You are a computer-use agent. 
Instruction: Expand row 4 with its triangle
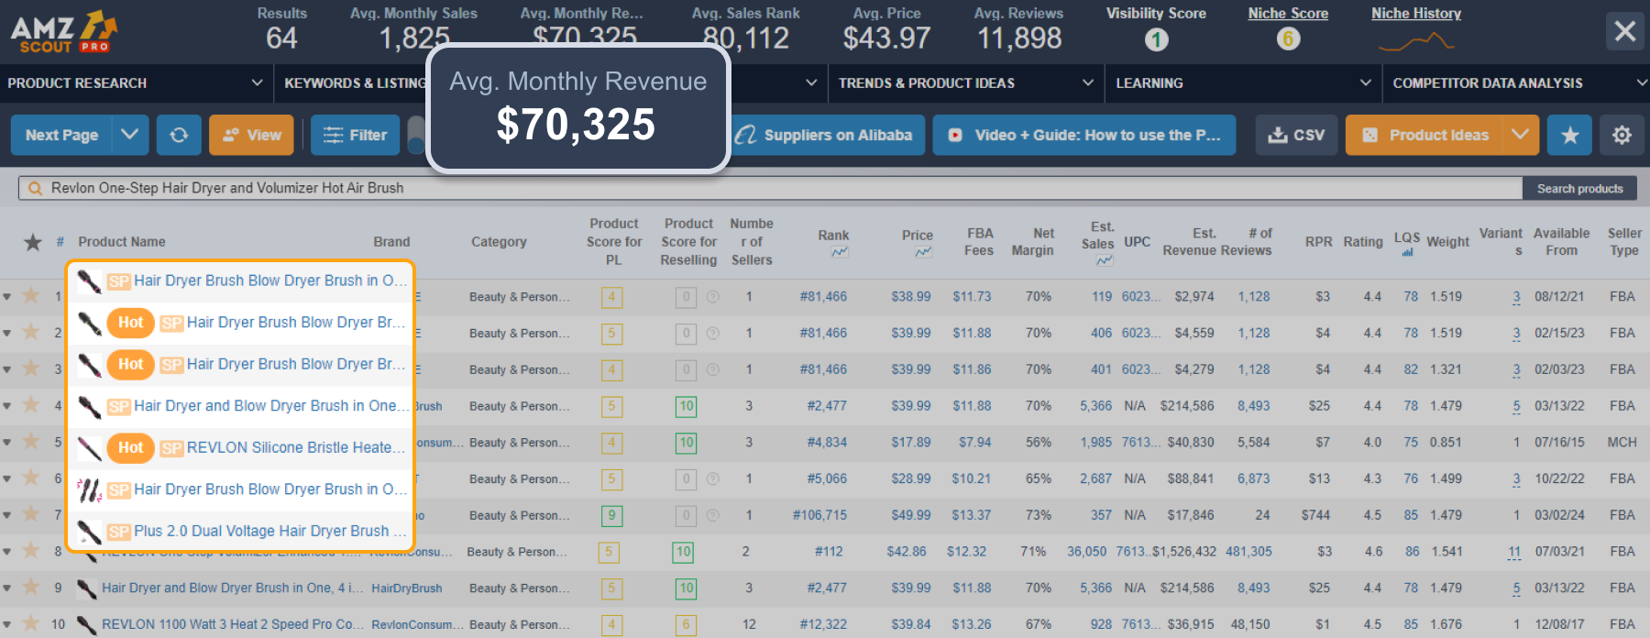coord(7,406)
